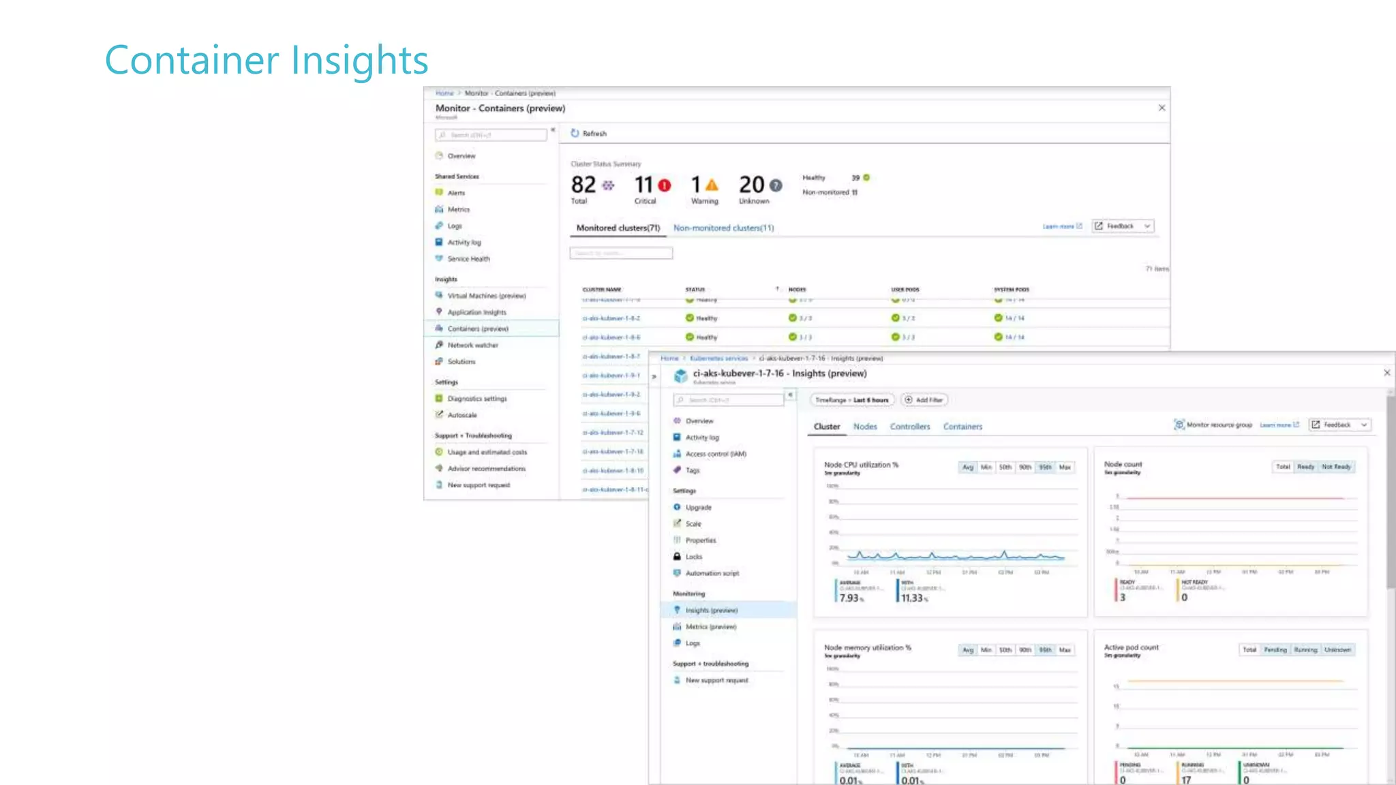The width and height of the screenshot is (1396, 785).
Task: Open Scale setting for cluster
Action: (693, 524)
